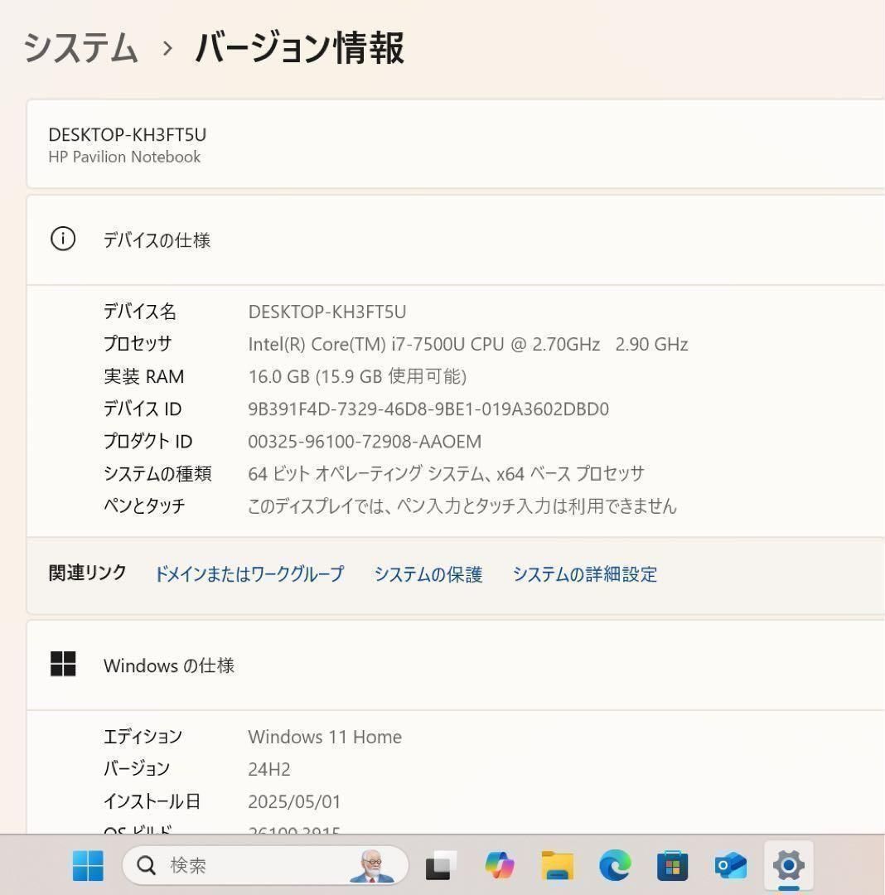Open File Explorer from the taskbar
This screenshot has width=885, height=895.
point(558,865)
